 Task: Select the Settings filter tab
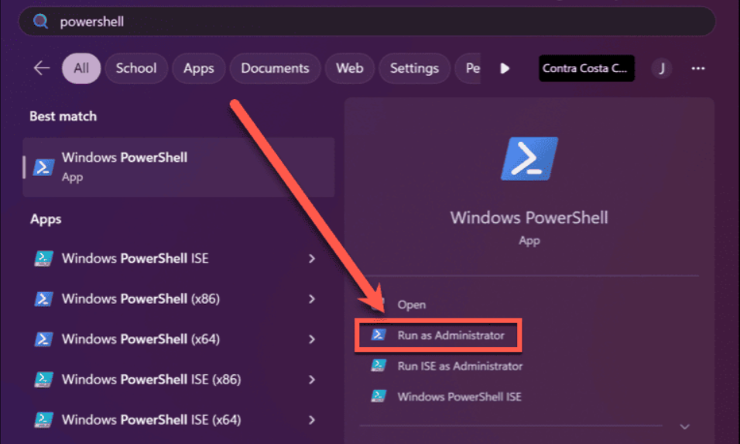[414, 68]
